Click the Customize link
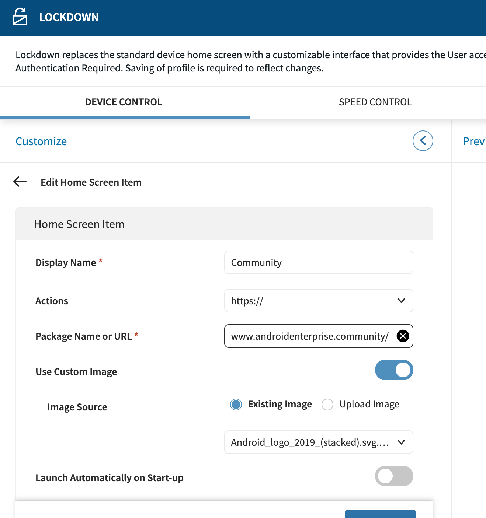 (41, 141)
